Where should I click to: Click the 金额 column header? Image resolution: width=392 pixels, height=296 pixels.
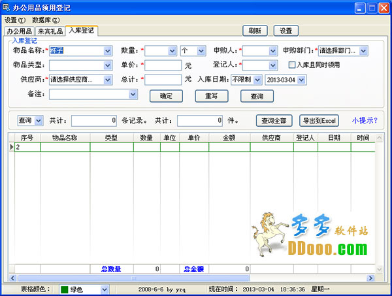[229, 138]
